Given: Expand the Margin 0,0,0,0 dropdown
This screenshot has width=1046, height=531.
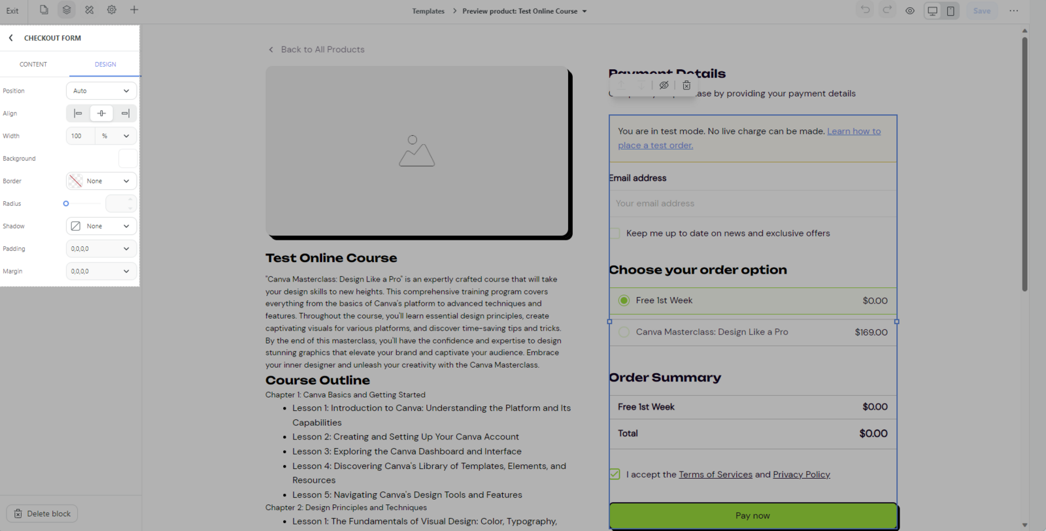Looking at the screenshot, I should [x=101, y=271].
